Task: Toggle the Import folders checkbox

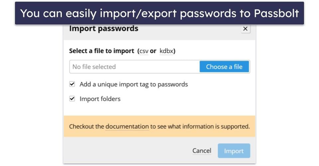Action: (x=72, y=99)
